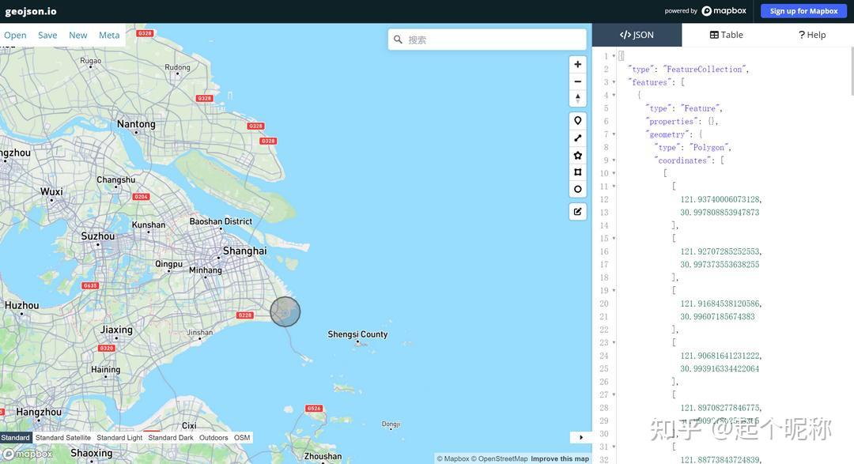Open the Improve this map link

(560, 456)
